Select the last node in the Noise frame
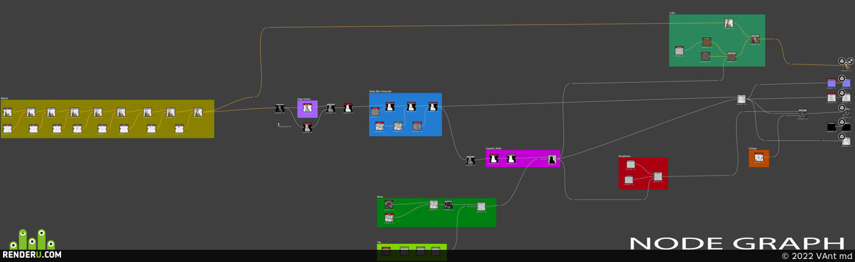Image resolution: width=855 pixels, height=262 pixels. pyautogui.click(x=481, y=207)
